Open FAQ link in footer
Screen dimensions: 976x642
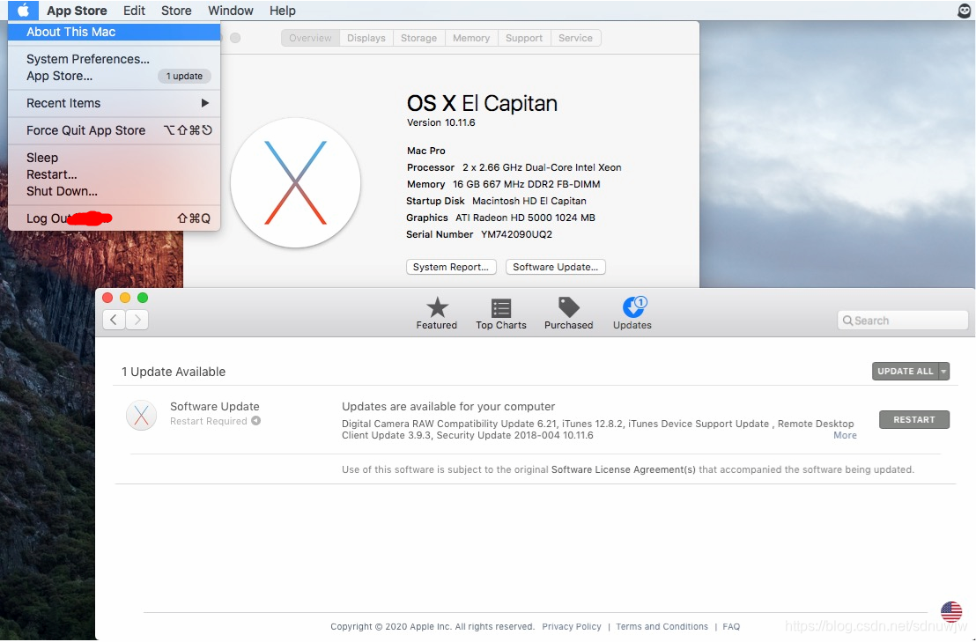pyautogui.click(x=731, y=626)
